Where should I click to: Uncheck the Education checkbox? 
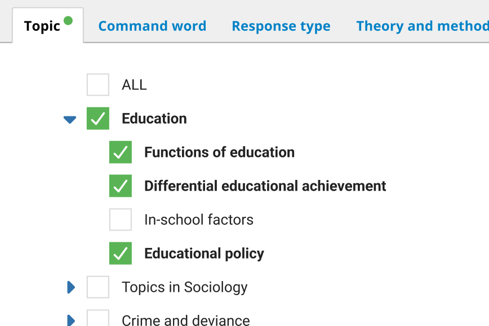(98, 119)
